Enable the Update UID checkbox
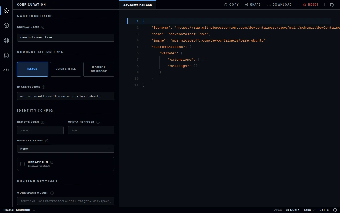This screenshot has height=213, width=340. (23, 164)
